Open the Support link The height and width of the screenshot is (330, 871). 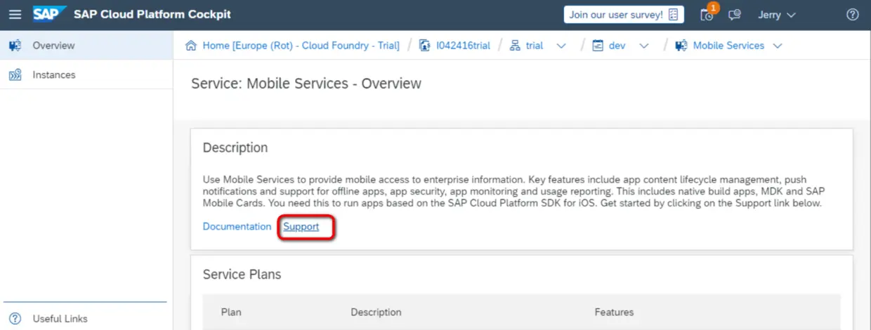(x=301, y=227)
